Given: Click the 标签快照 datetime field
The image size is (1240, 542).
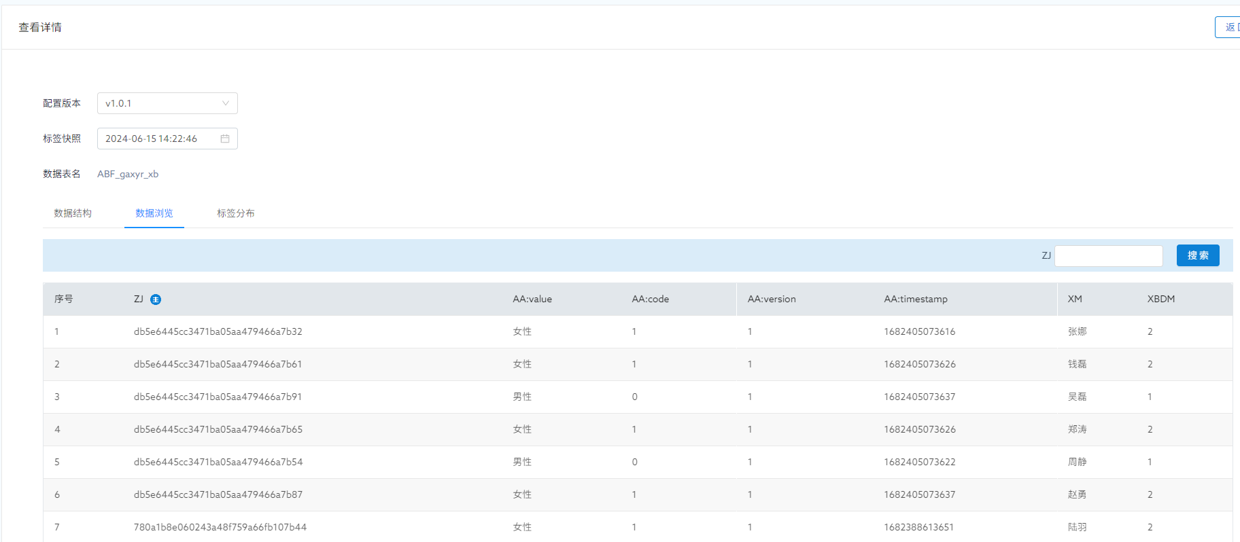Looking at the screenshot, I should coord(167,139).
